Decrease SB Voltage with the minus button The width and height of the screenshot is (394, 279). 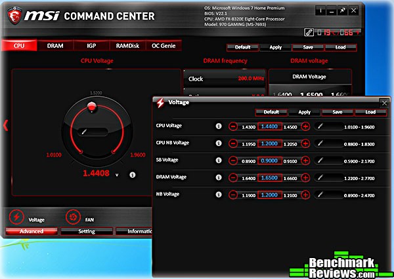[234, 160]
